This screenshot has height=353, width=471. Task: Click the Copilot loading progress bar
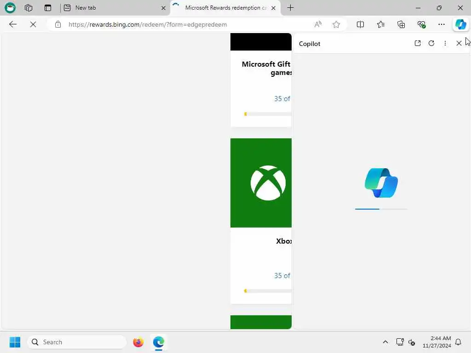click(x=381, y=209)
